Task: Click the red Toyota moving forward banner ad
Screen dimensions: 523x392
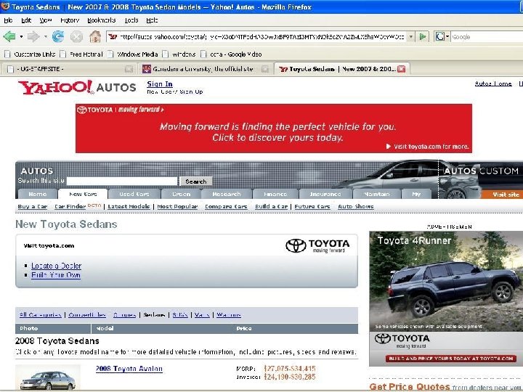Action: point(274,128)
